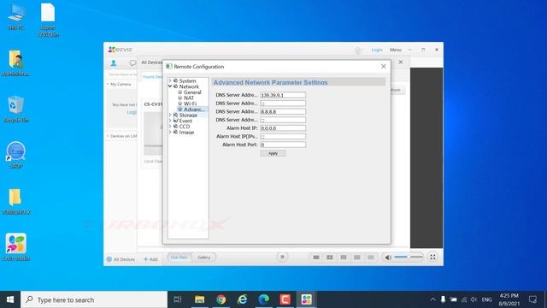
Task: Expand the Image tree node
Action: pos(170,133)
